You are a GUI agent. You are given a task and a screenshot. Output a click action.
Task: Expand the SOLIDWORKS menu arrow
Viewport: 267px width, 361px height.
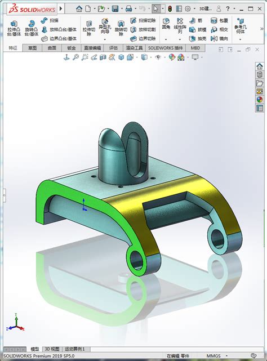[x=61, y=9]
